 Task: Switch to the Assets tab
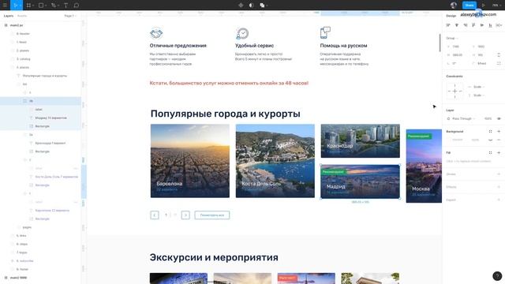coord(22,16)
